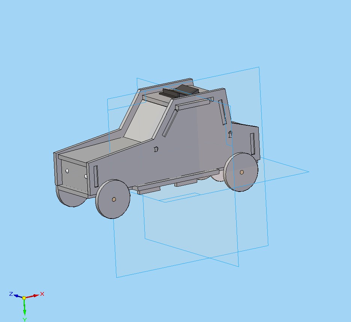The width and height of the screenshot is (351, 322).
Task: Select the near rear wheel disc of the car
Action: pos(241,172)
